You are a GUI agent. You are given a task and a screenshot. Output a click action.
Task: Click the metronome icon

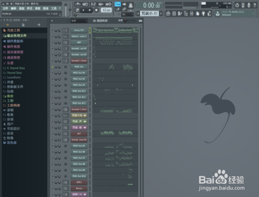78,4
